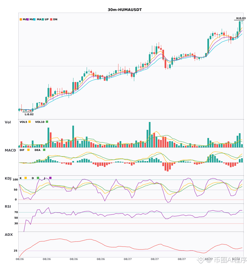Click the KDJ panel label
This screenshot has height=267, width=249.
pyautogui.click(x=8, y=178)
